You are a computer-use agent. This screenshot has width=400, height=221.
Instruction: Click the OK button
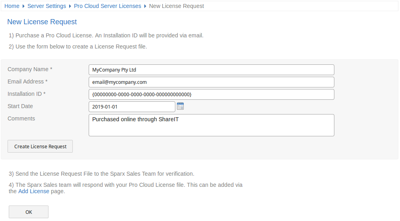click(x=29, y=212)
